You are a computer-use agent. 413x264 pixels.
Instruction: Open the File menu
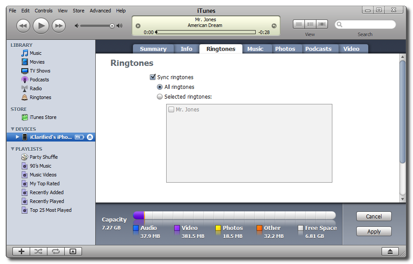click(x=12, y=11)
